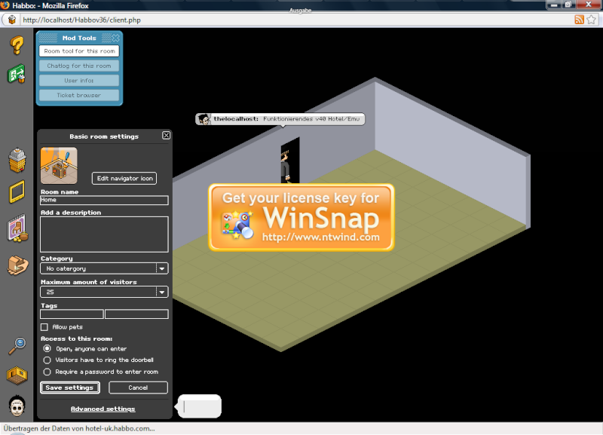Click the hockey-mask avatar face icon
603x435 pixels.
(17, 406)
